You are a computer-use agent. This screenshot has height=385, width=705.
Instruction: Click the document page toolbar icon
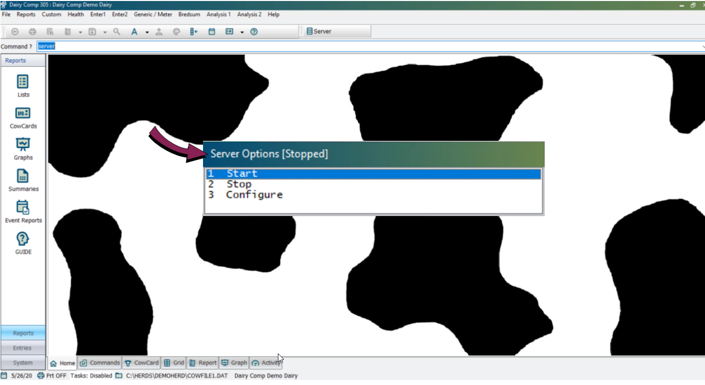(68, 32)
